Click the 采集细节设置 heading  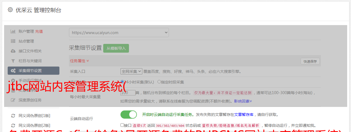(85, 48)
